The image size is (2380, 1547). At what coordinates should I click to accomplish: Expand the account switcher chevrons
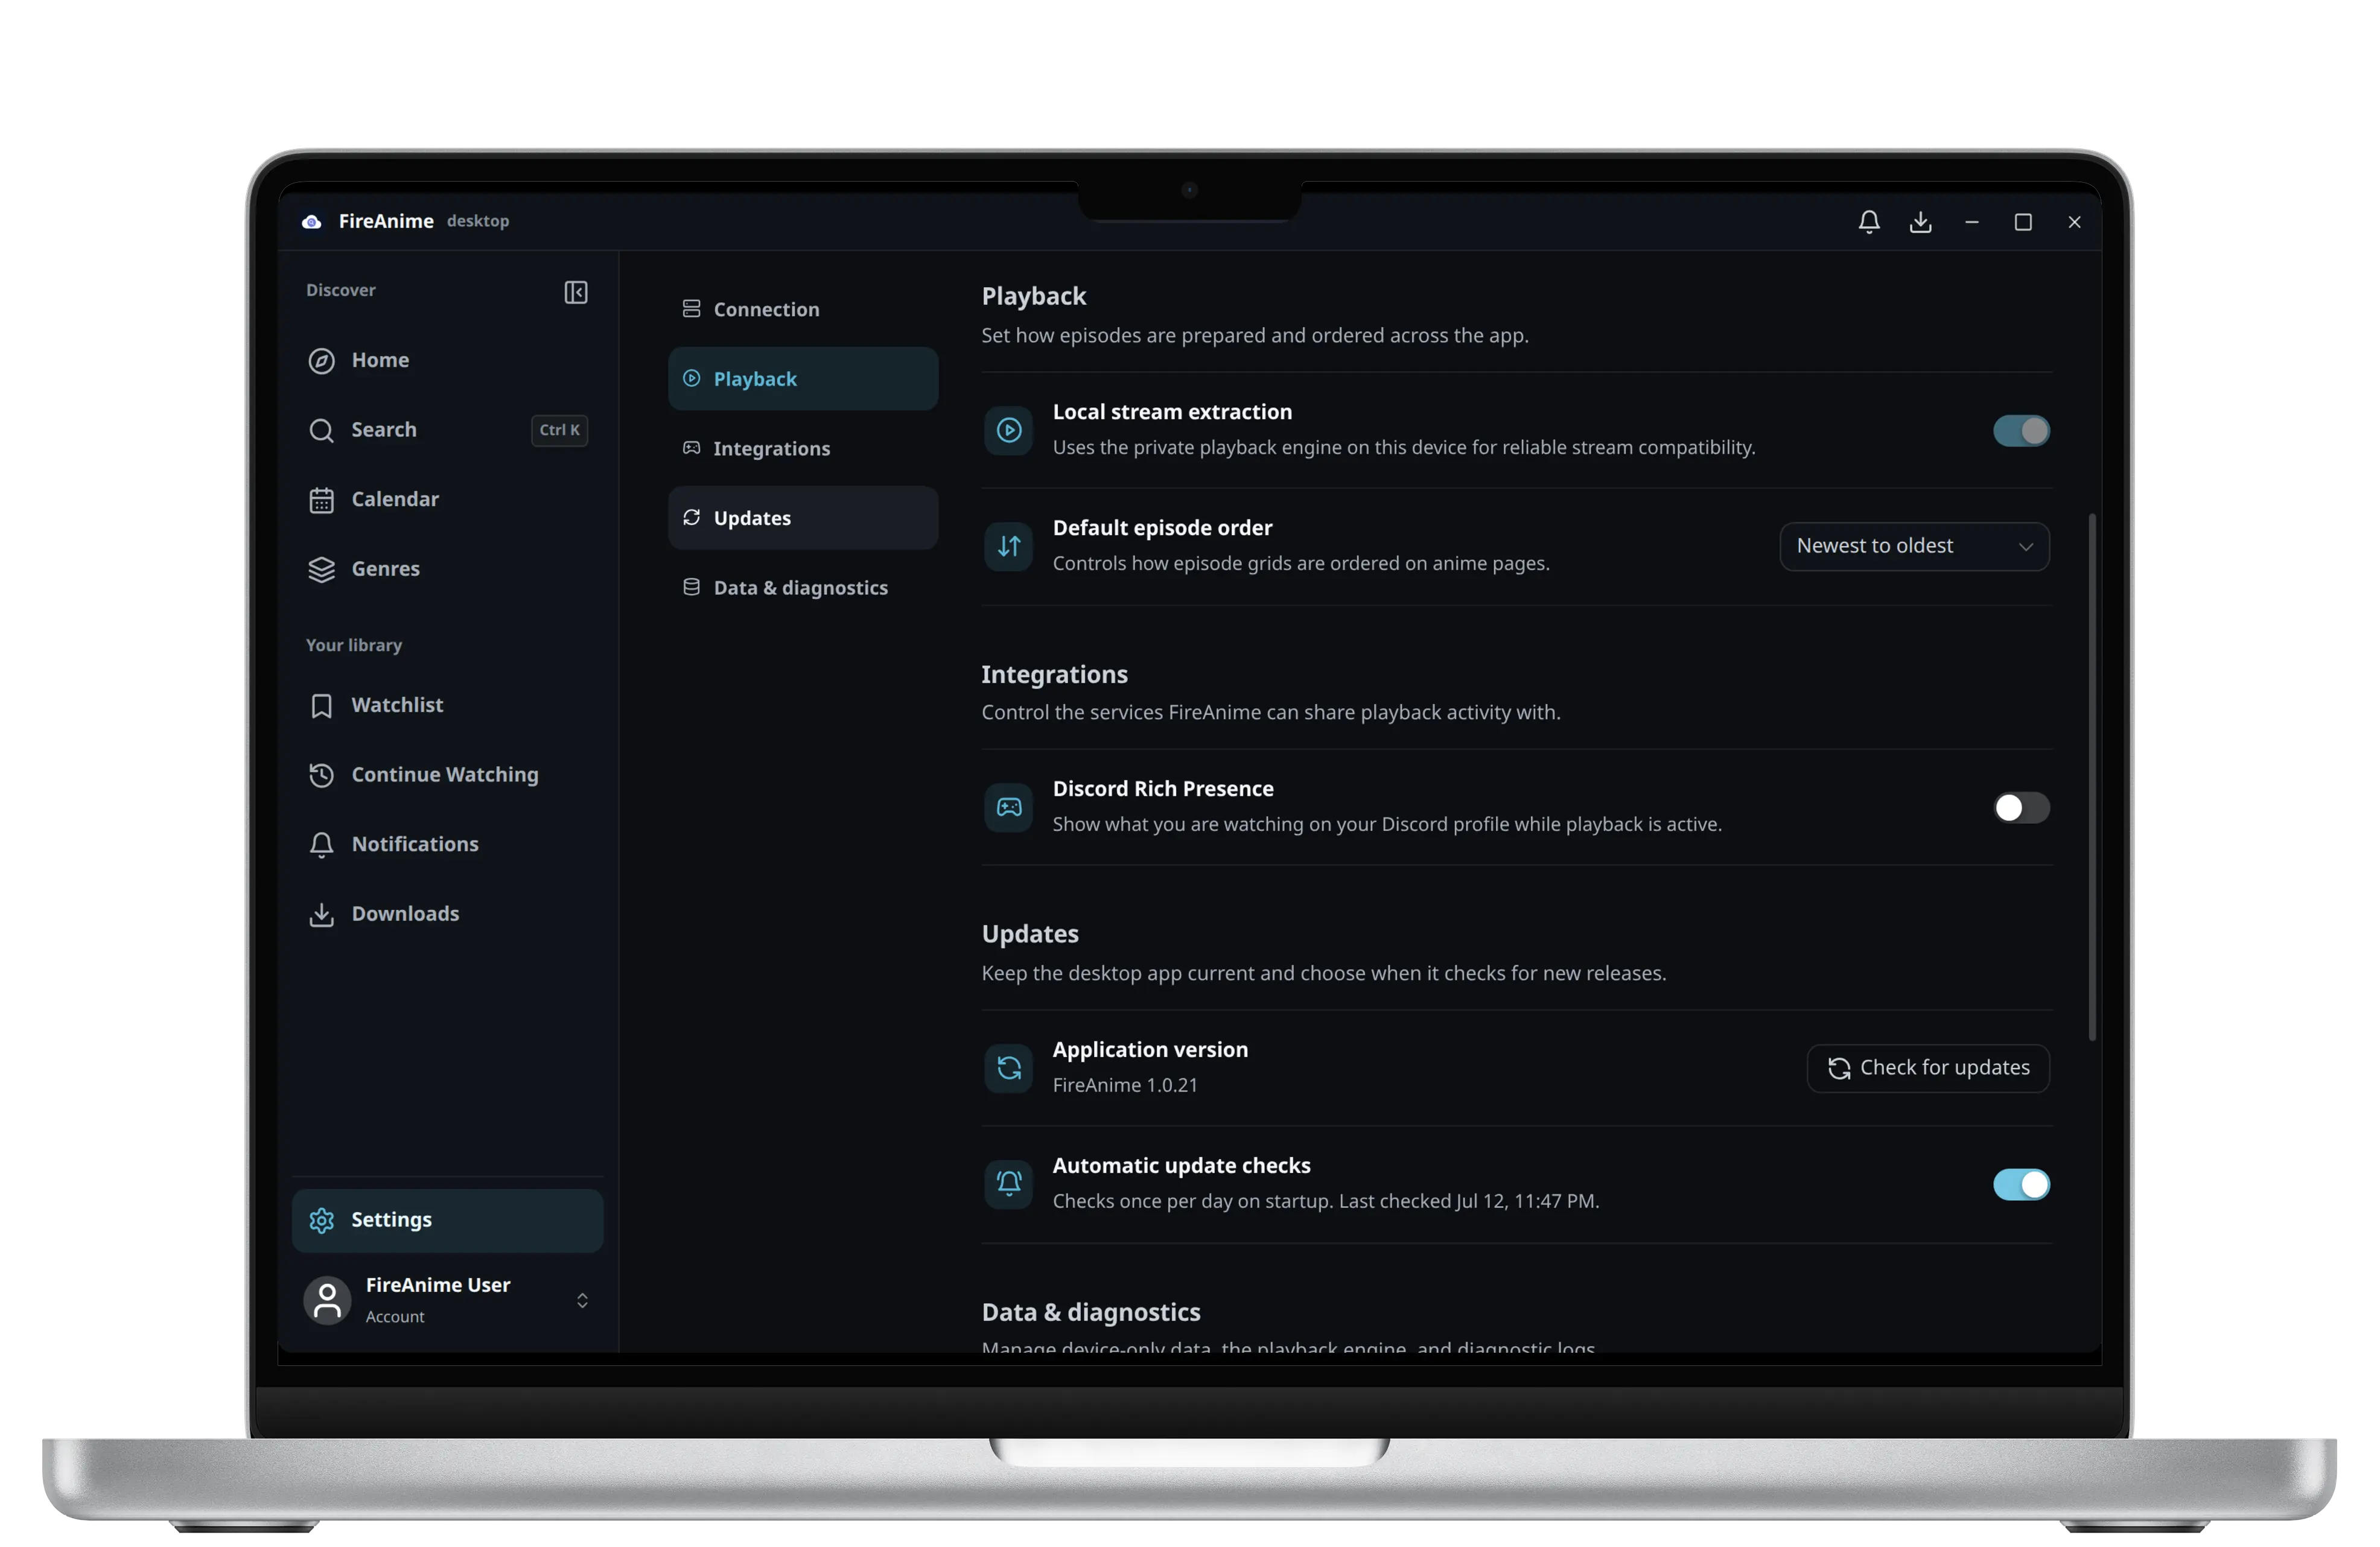click(x=582, y=1300)
